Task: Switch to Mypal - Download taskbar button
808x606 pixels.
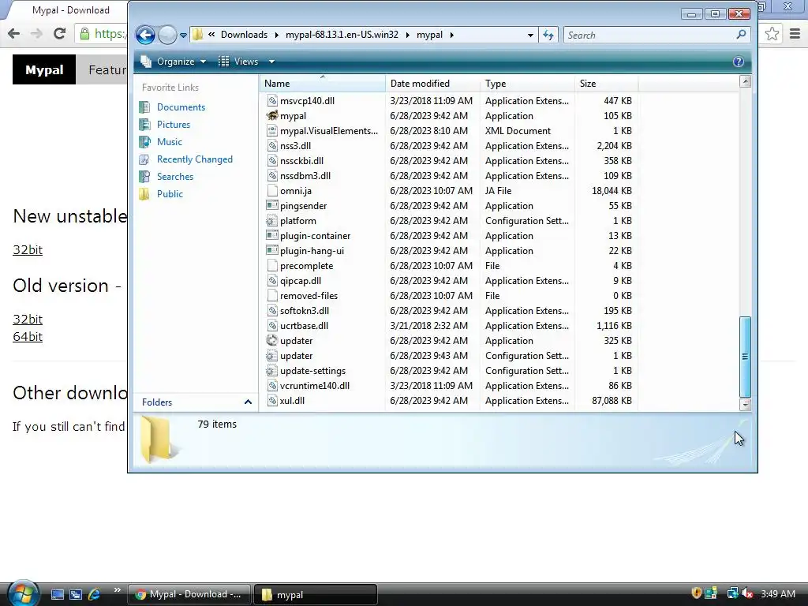Action: (189, 594)
